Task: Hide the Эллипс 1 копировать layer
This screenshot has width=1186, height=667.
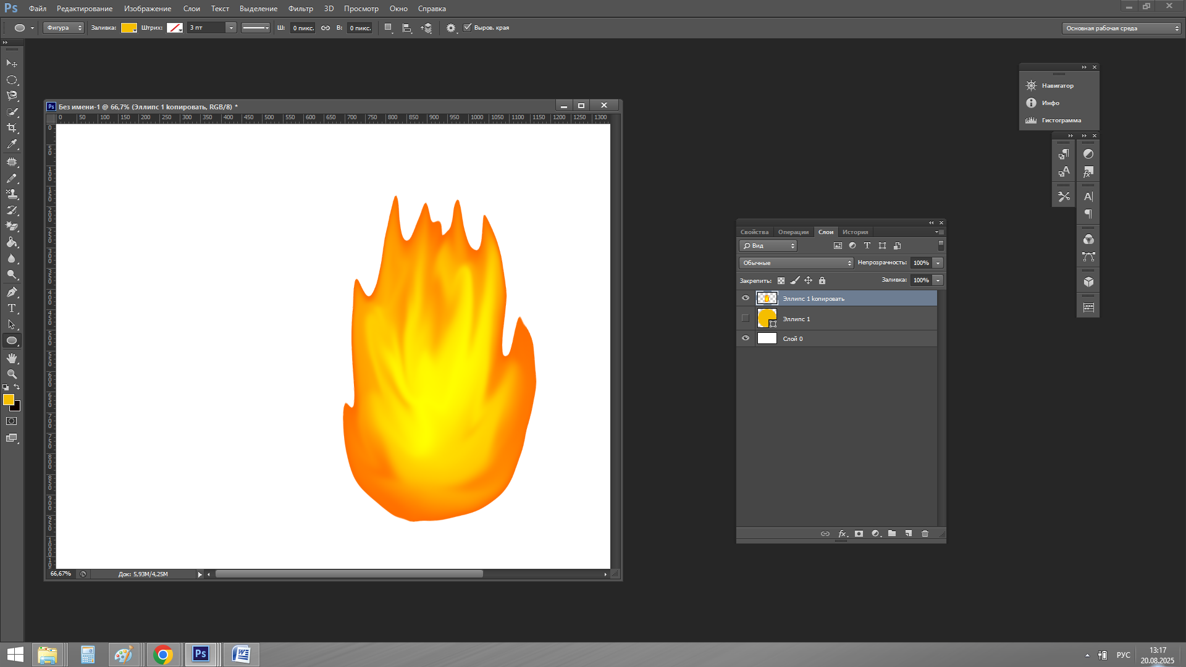Action: point(746,298)
